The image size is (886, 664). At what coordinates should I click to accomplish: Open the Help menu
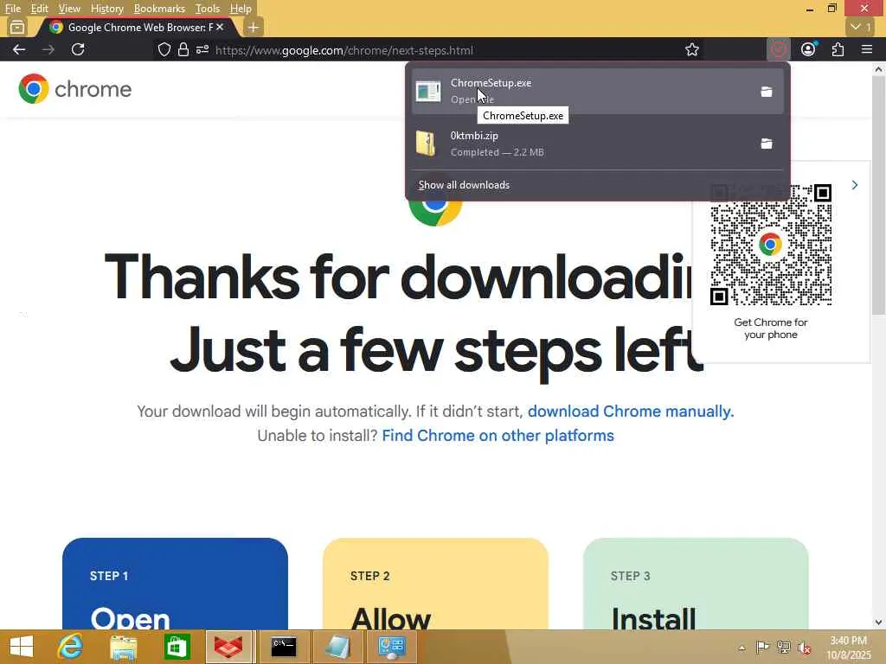coord(241,9)
